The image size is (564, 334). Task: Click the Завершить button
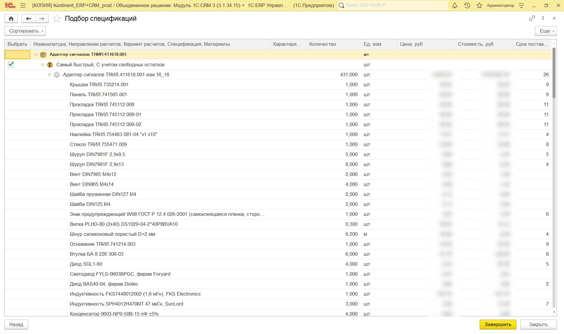498,325
